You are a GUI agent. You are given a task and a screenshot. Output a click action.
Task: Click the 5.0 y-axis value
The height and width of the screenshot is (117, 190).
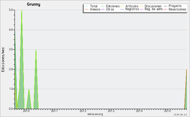pyautogui.click(x=11, y=10)
